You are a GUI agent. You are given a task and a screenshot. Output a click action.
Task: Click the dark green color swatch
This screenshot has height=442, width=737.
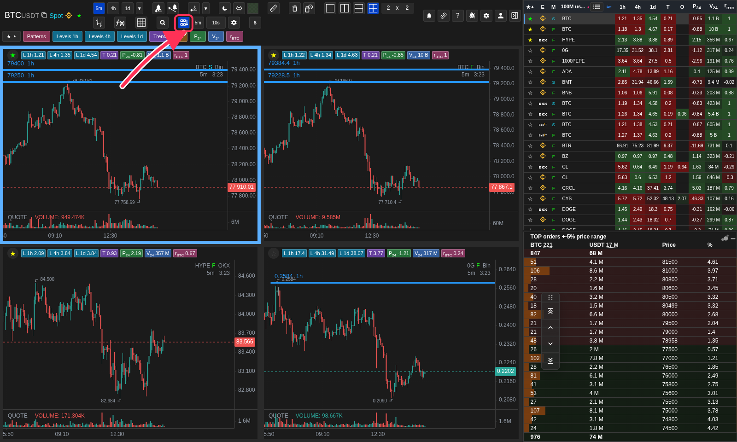click(x=253, y=8)
